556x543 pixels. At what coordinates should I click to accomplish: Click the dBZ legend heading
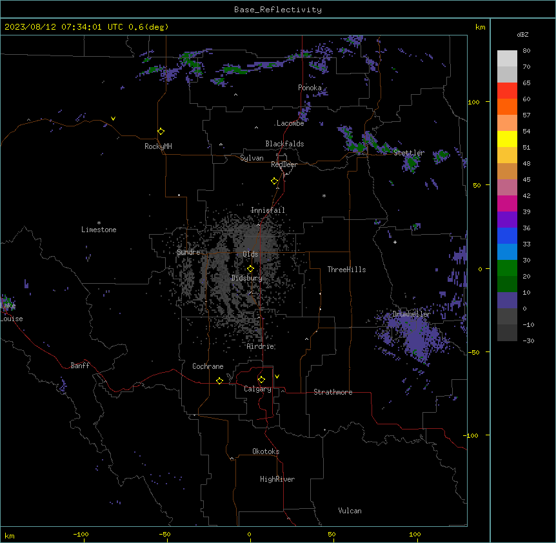tap(522, 35)
